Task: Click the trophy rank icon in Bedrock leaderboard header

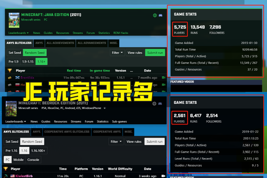Action: point(5,169)
